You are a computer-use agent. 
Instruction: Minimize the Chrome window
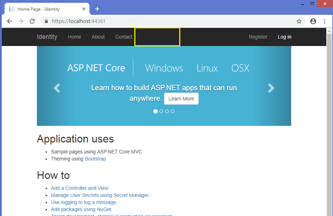pos(303,4)
